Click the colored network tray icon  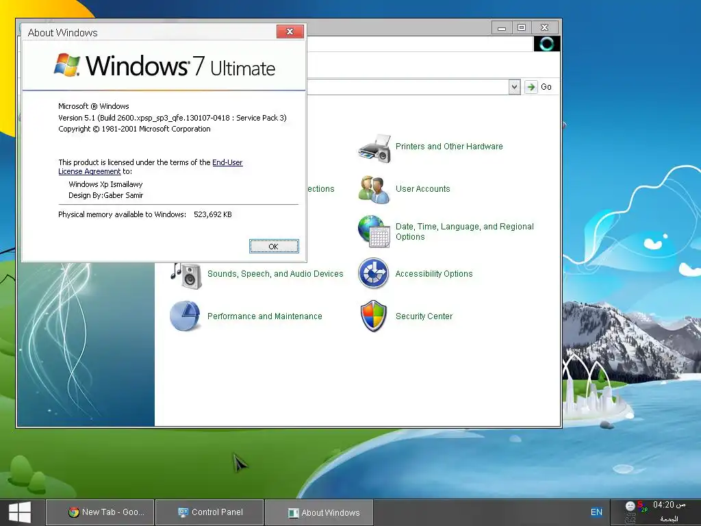tap(642, 506)
